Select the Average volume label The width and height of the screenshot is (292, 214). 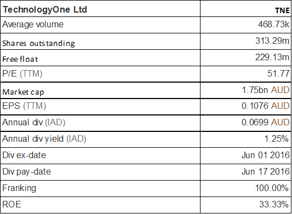click(33, 25)
